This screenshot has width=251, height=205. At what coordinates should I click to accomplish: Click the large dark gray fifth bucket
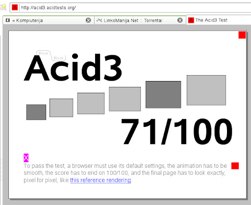click(163, 95)
